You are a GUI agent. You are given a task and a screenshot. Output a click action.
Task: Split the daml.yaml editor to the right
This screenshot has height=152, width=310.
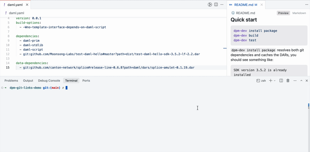(216, 5)
